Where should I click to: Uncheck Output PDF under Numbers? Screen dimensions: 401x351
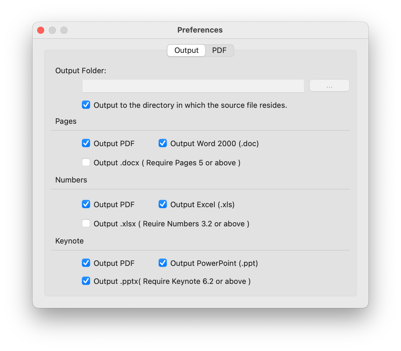(x=86, y=204)
